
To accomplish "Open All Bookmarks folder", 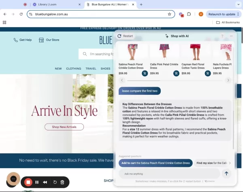I will pos(228,22).
